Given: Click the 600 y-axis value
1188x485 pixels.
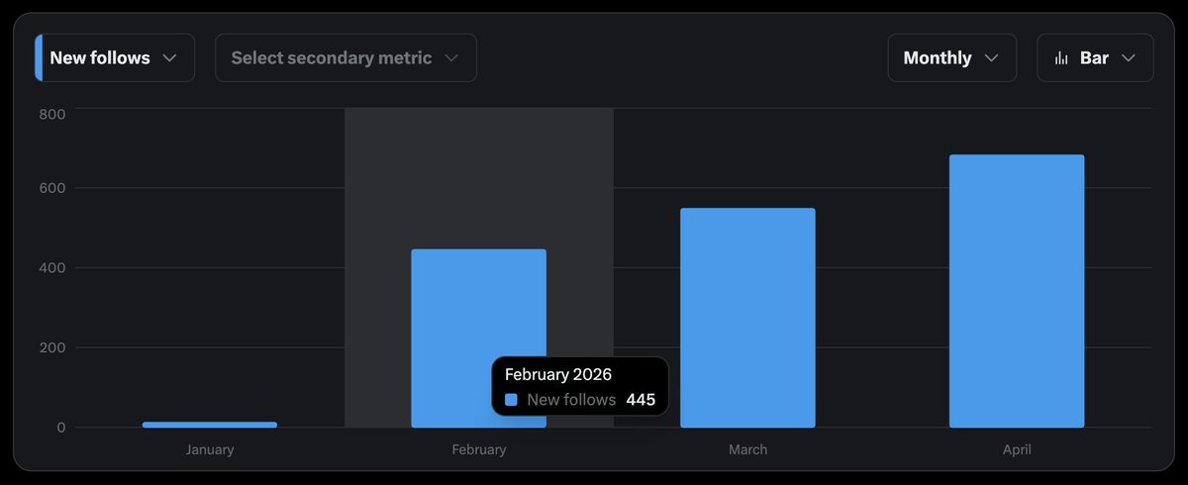Looking at the screenshot, I should click(52, 188).
